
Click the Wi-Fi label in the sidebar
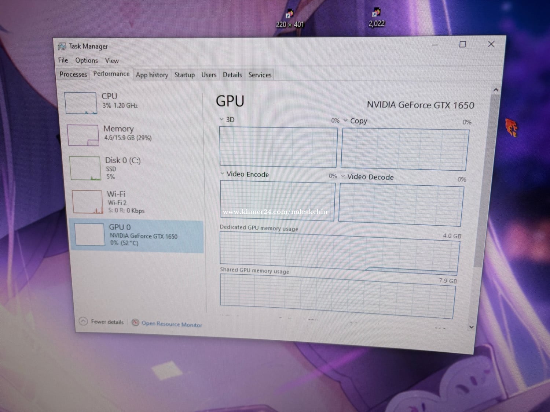coord(116,194)
